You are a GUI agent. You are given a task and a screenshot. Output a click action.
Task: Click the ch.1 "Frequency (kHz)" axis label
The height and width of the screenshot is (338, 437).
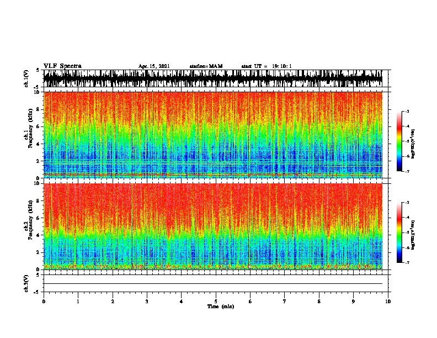click(x=30, y=128)
